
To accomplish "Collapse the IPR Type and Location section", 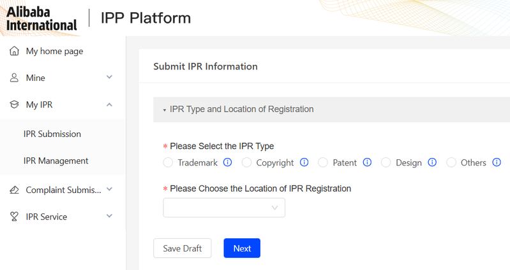I will pos(165,110).
